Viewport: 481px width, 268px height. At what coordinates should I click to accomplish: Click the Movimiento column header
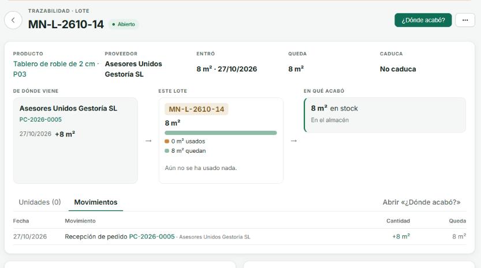[x=80, y=221]
